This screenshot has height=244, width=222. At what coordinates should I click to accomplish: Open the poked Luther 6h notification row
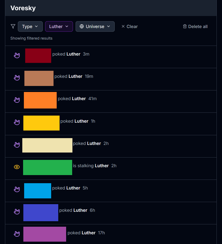pyautogui.click(x=131, y=213)
